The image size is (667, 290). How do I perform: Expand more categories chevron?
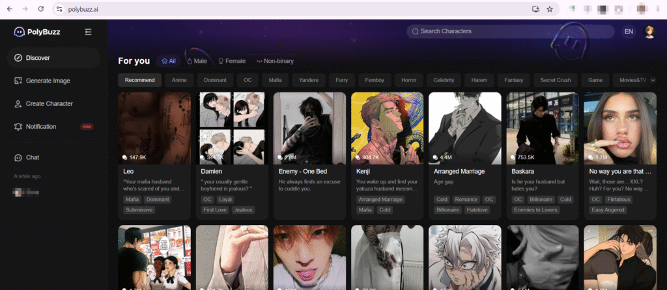tap(653, 80)
